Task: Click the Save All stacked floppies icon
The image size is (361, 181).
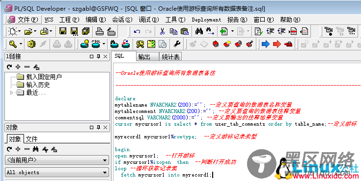Action: pos(86,31)
